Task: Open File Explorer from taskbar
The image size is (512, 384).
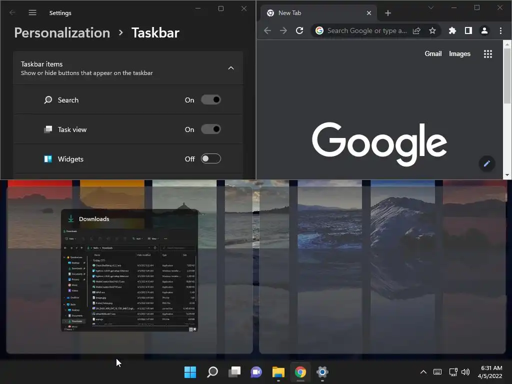Action: pos(278,371)
